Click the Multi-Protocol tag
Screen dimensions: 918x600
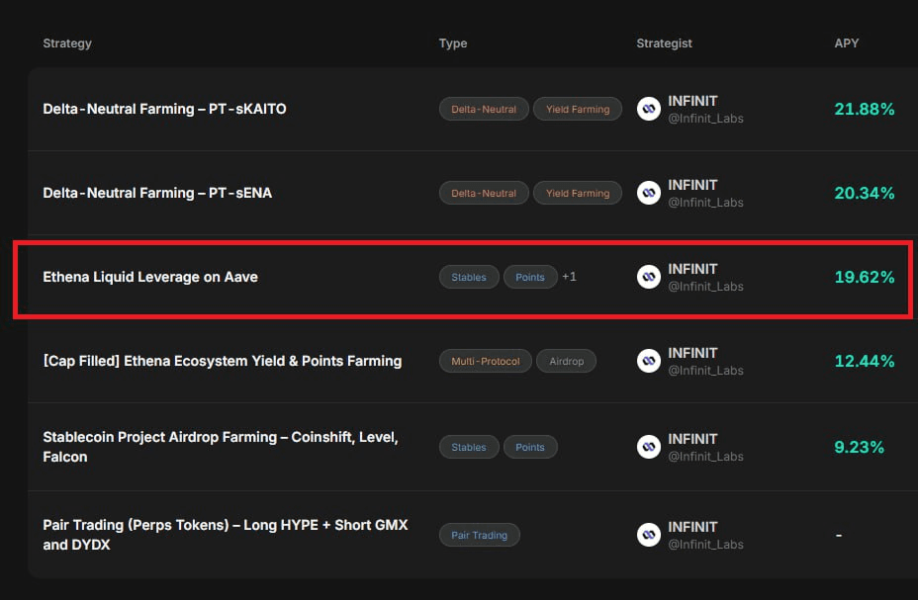coord(485,362)
